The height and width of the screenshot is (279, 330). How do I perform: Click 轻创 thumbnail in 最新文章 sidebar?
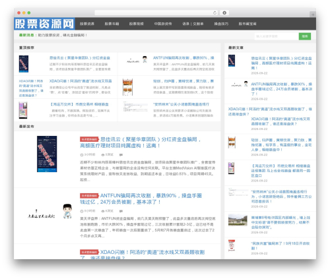[232, 142]
